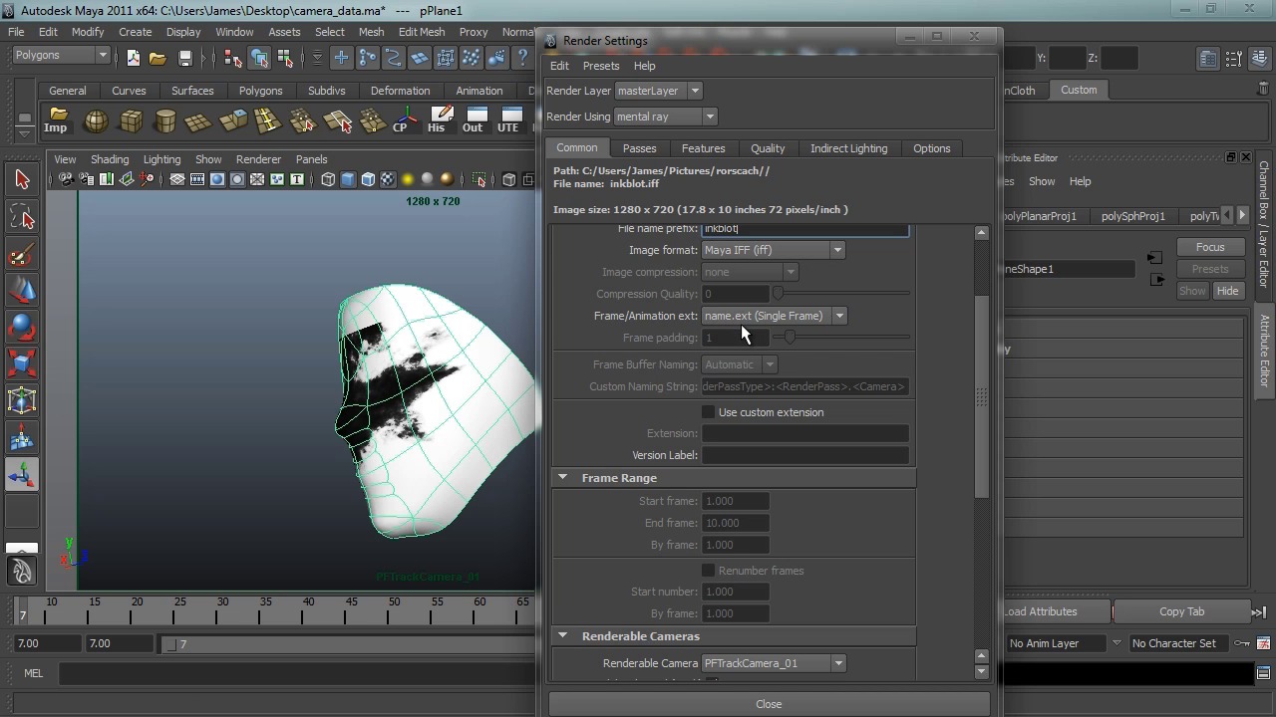This screenshot has width=1276, height=717.
Task: Click the MEL command input line
Action: point(297,673)
